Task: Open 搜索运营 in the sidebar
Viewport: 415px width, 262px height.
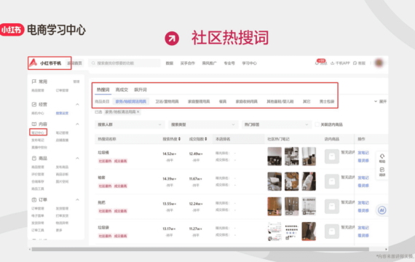Action: pos(62,113)
